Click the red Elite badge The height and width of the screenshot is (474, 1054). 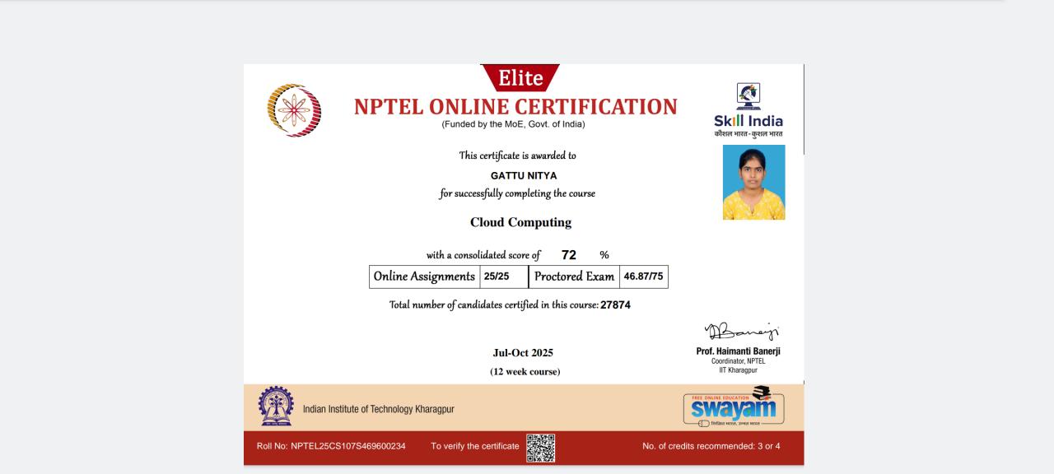pyautogui.click(x=520, y=78)
